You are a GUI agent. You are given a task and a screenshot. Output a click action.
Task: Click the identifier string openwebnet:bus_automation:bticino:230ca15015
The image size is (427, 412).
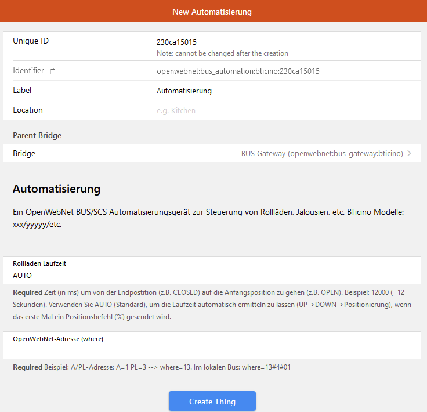238,71
